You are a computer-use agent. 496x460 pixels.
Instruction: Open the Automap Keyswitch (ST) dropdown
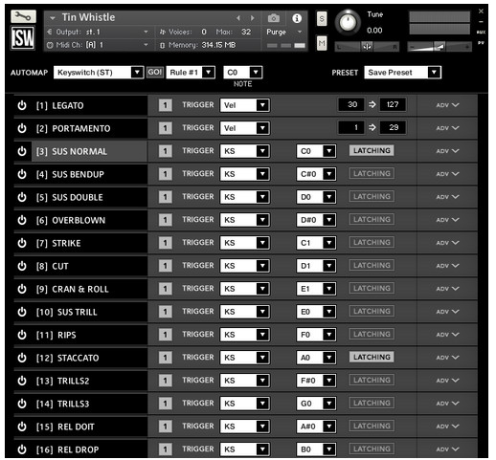tap(99, 73)
